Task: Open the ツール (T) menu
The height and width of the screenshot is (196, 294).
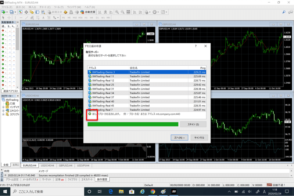Action: click(59, 7)
